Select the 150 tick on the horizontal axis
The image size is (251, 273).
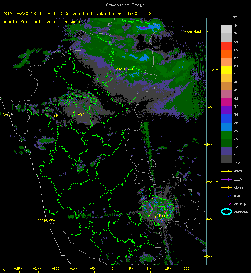[x=168, y=269]
